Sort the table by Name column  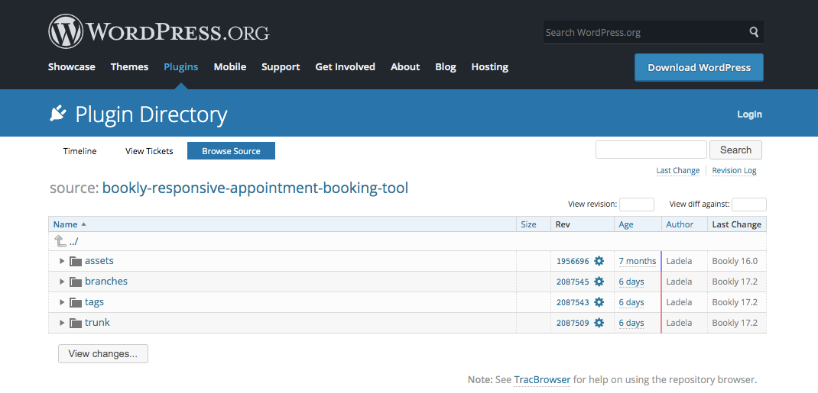coord(65,224)
